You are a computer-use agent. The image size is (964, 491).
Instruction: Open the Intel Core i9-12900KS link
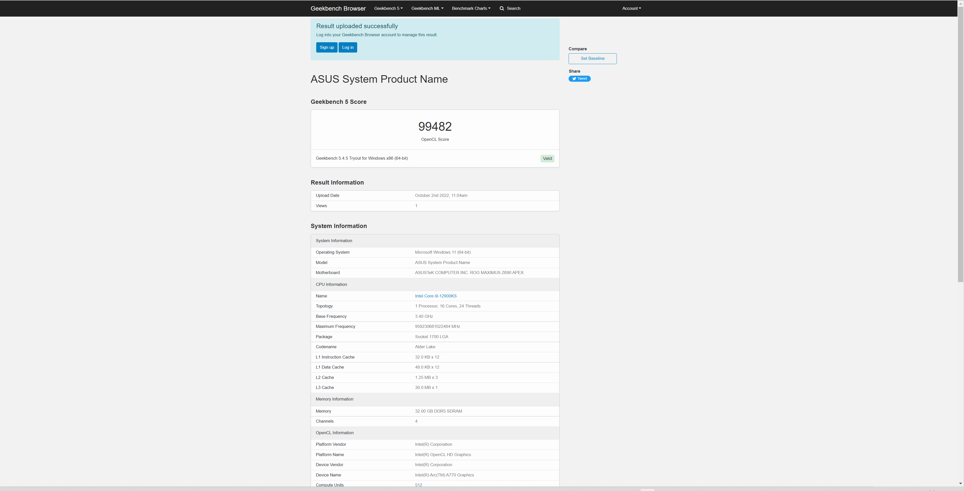pos(436,296)
